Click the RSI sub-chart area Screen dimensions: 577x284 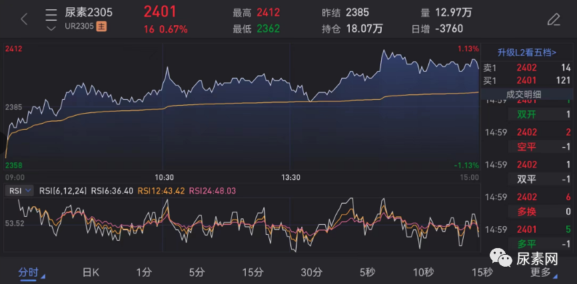click(x=242, y=225)
